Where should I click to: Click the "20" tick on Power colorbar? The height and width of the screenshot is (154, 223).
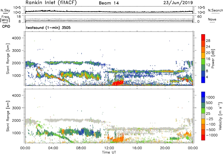pos(208,53)
